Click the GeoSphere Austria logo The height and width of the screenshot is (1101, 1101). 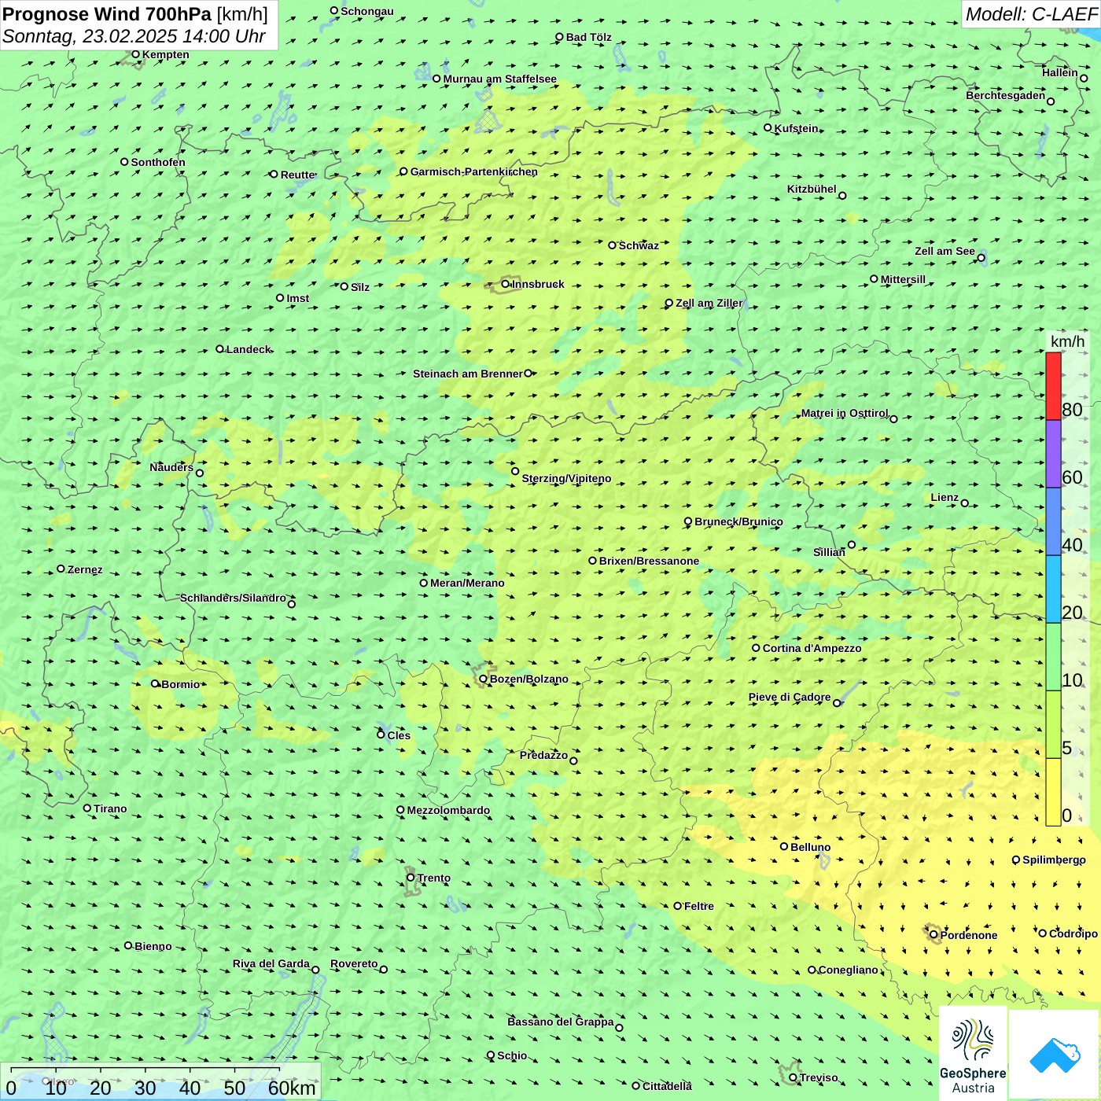973,1053
